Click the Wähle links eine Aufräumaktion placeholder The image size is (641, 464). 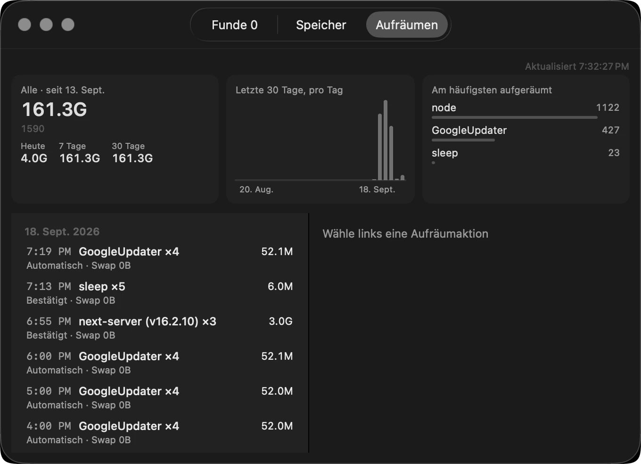(x=405, y=234)
